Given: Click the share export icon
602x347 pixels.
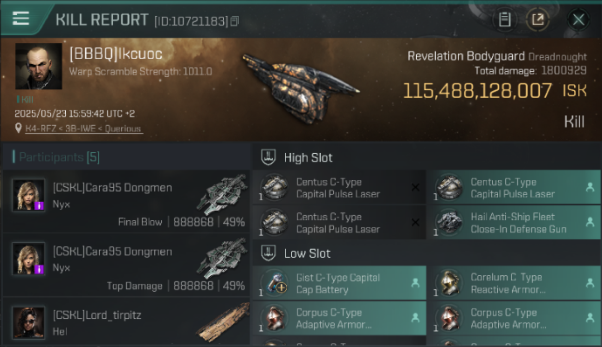Looking at the screenshot, I should tap(538, 20).
